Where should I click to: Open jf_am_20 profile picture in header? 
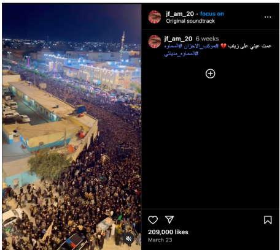155,17
